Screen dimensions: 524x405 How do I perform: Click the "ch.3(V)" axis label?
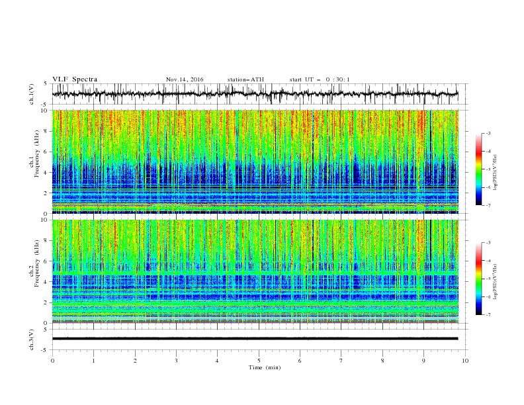coord(32,339)
